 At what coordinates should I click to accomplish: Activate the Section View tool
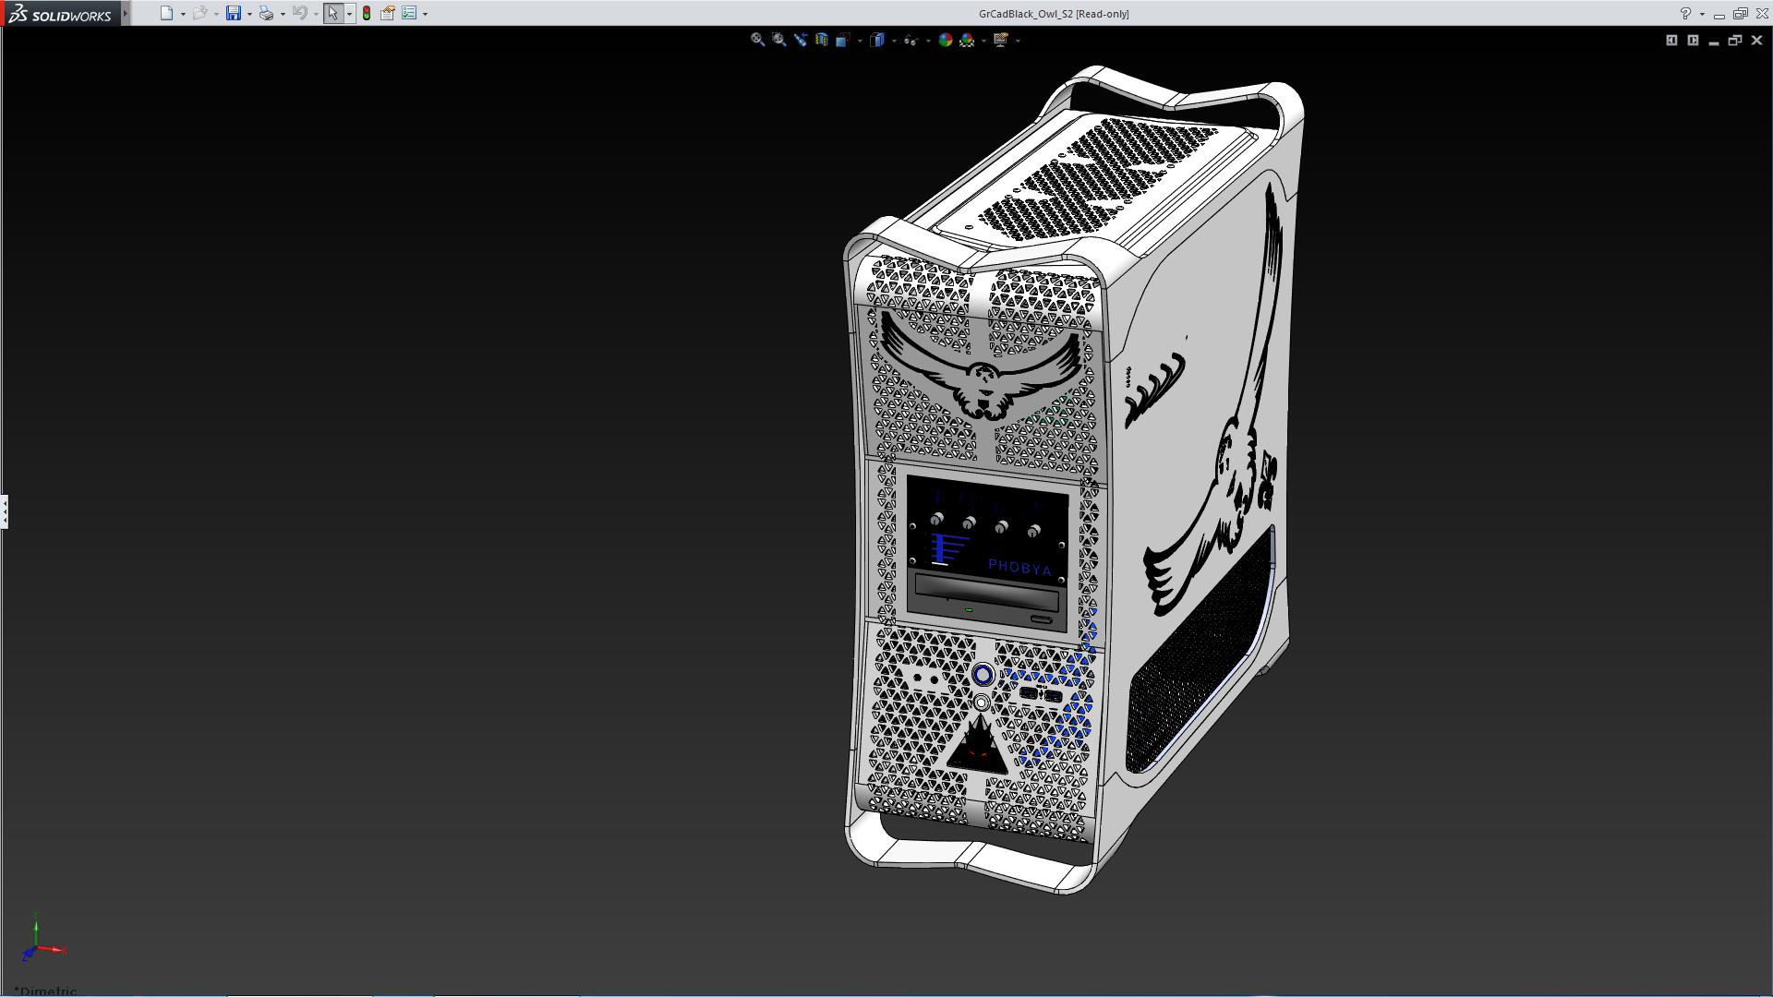(x=821, y=40)
